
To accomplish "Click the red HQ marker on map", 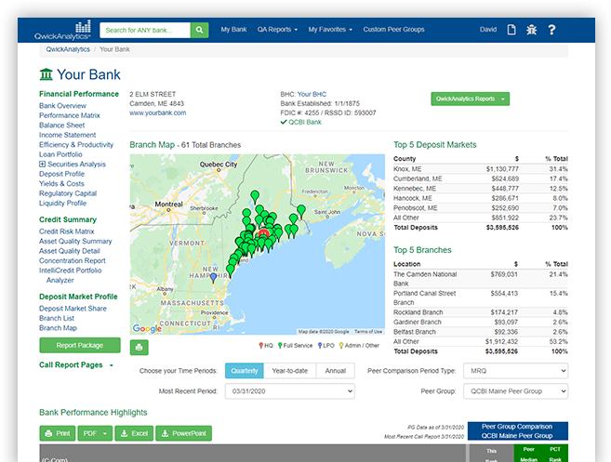I will pos(263,229).
